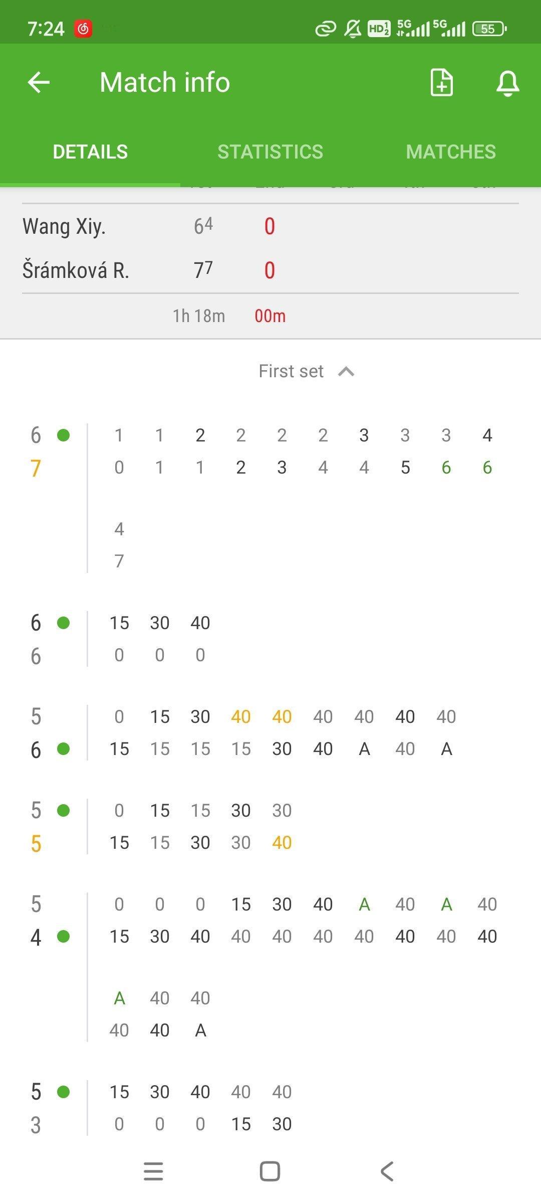Select the DETAILS tab
The width and height of the screenshot is (541, 1204).
(90, 152)
